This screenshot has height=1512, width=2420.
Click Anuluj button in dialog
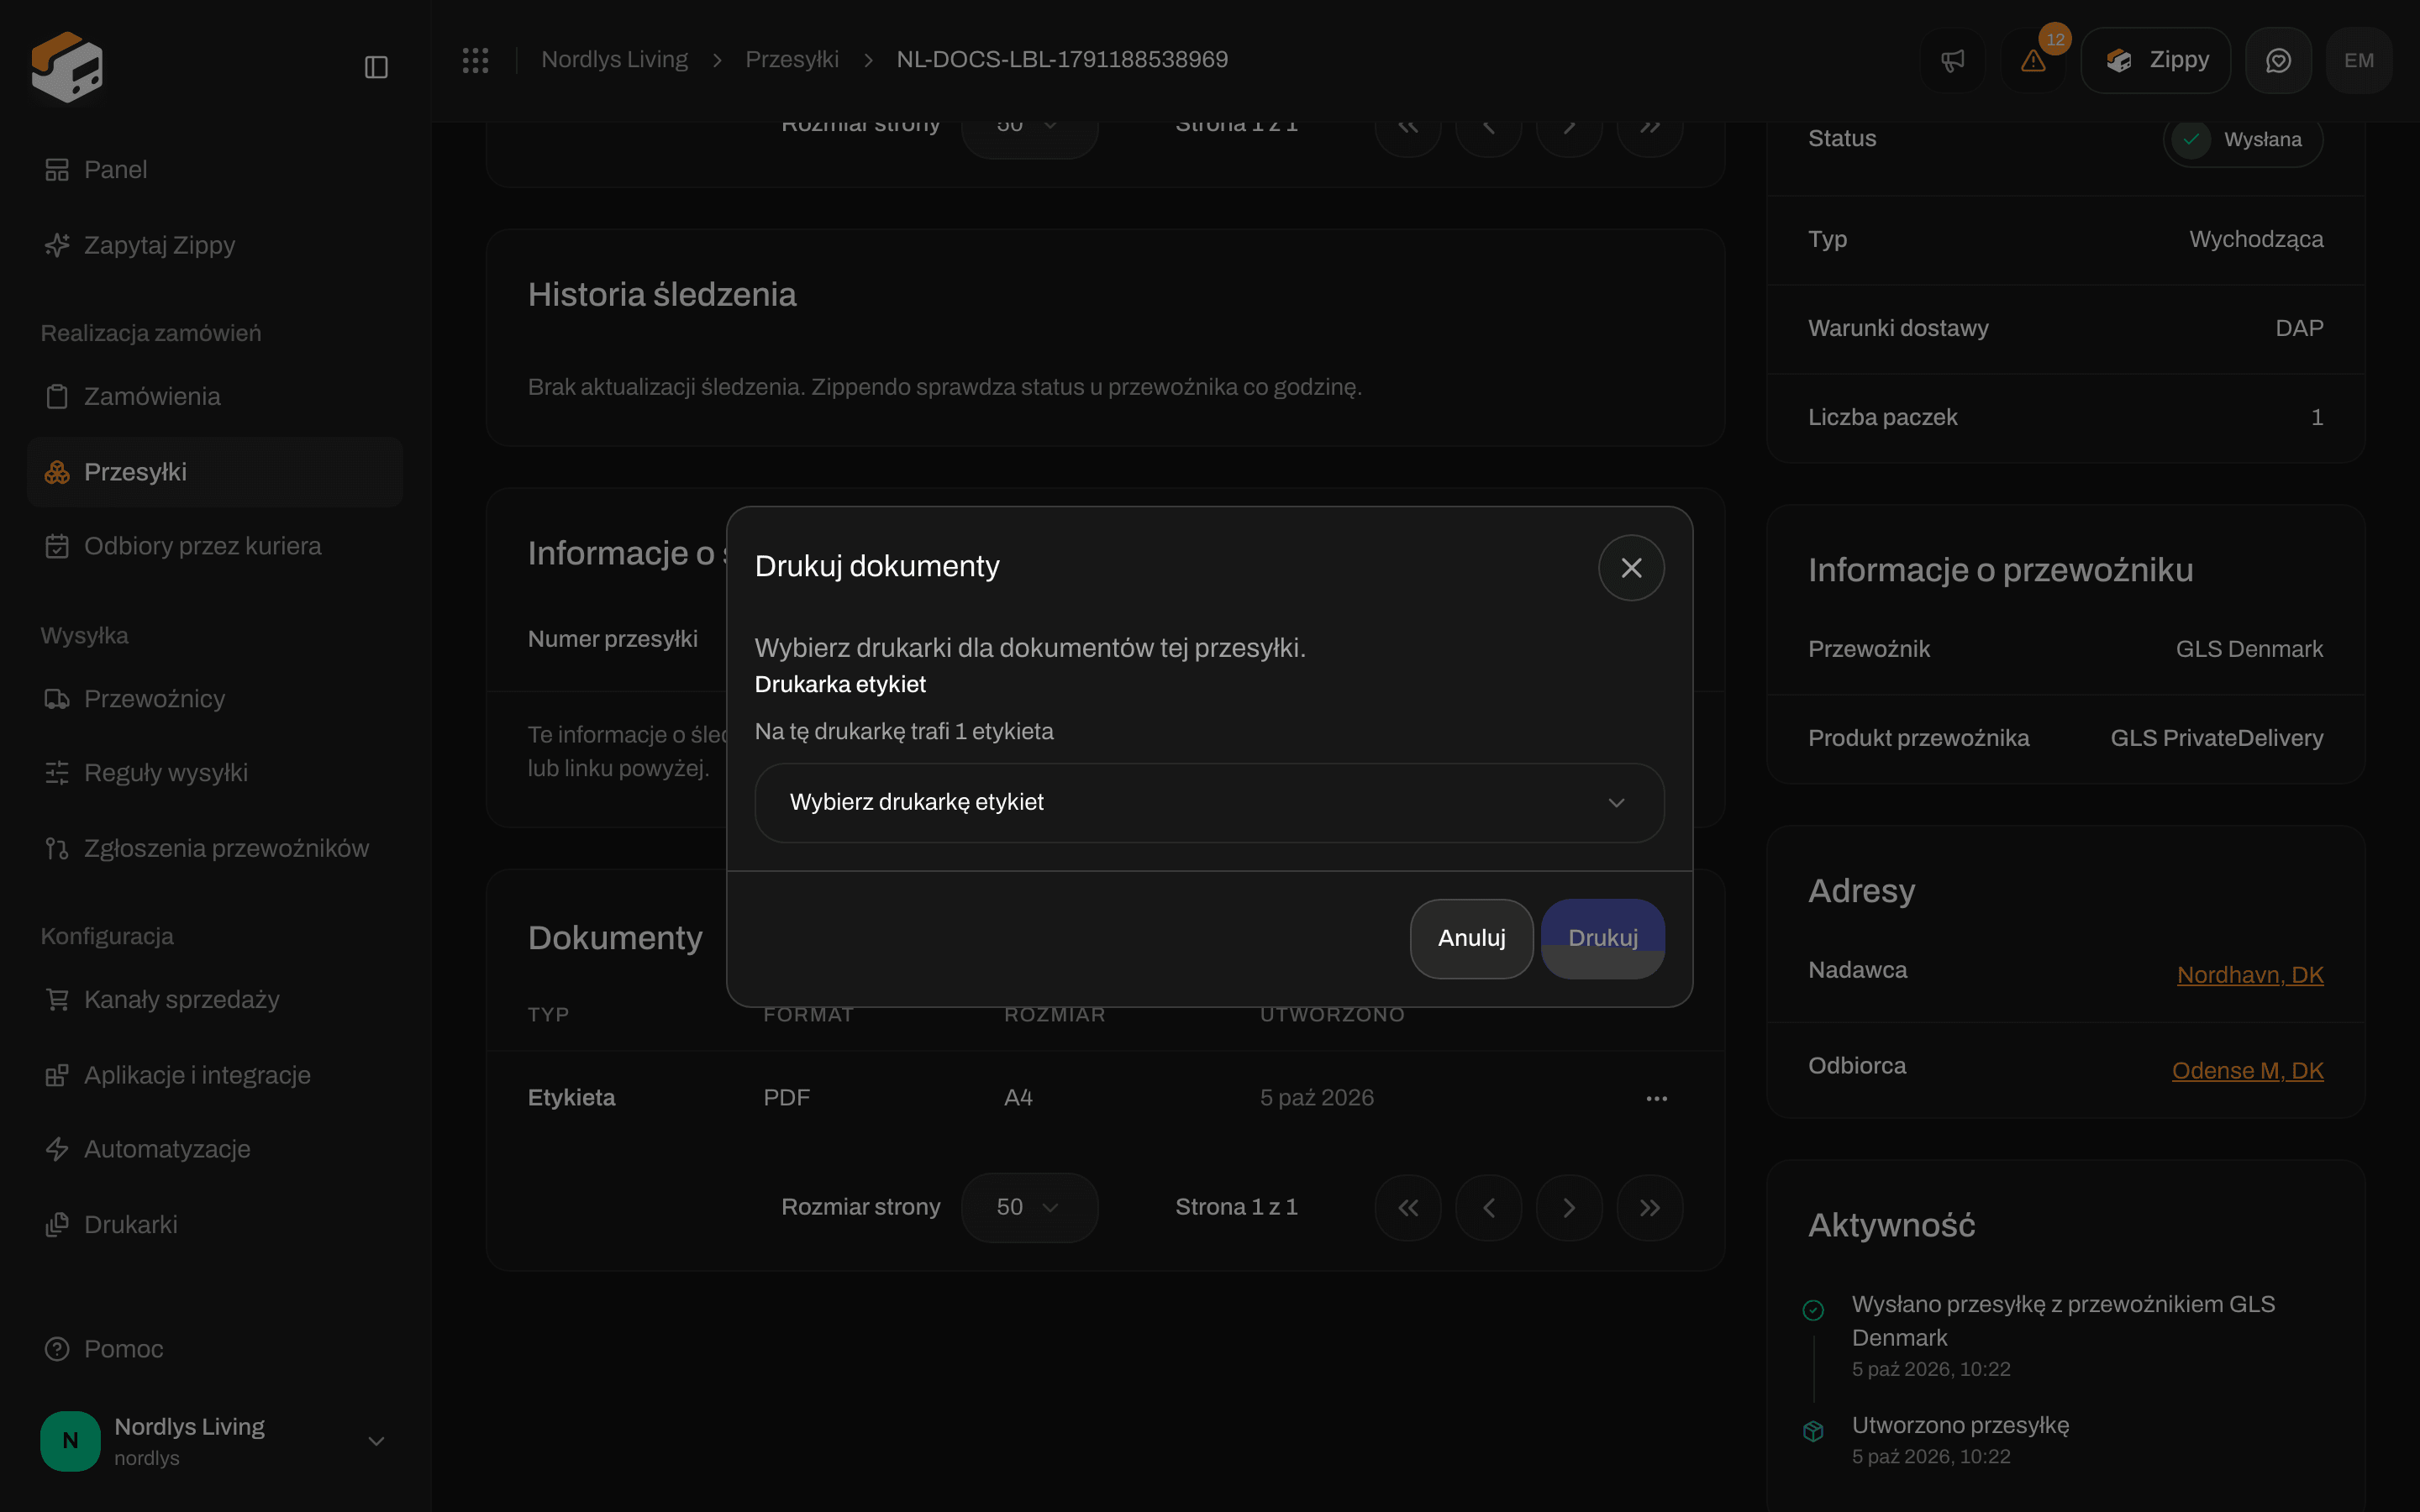click(x=1471, y=938)
